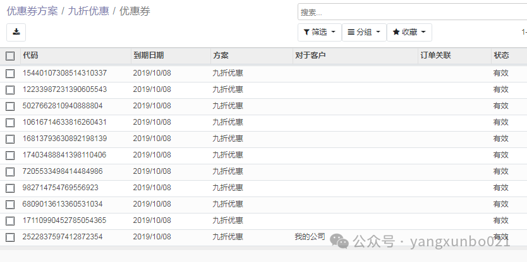Go to 九折优惠 breadcrumb link
The height and width of the screenshot is (262, 527).
[x=88, y=11]
